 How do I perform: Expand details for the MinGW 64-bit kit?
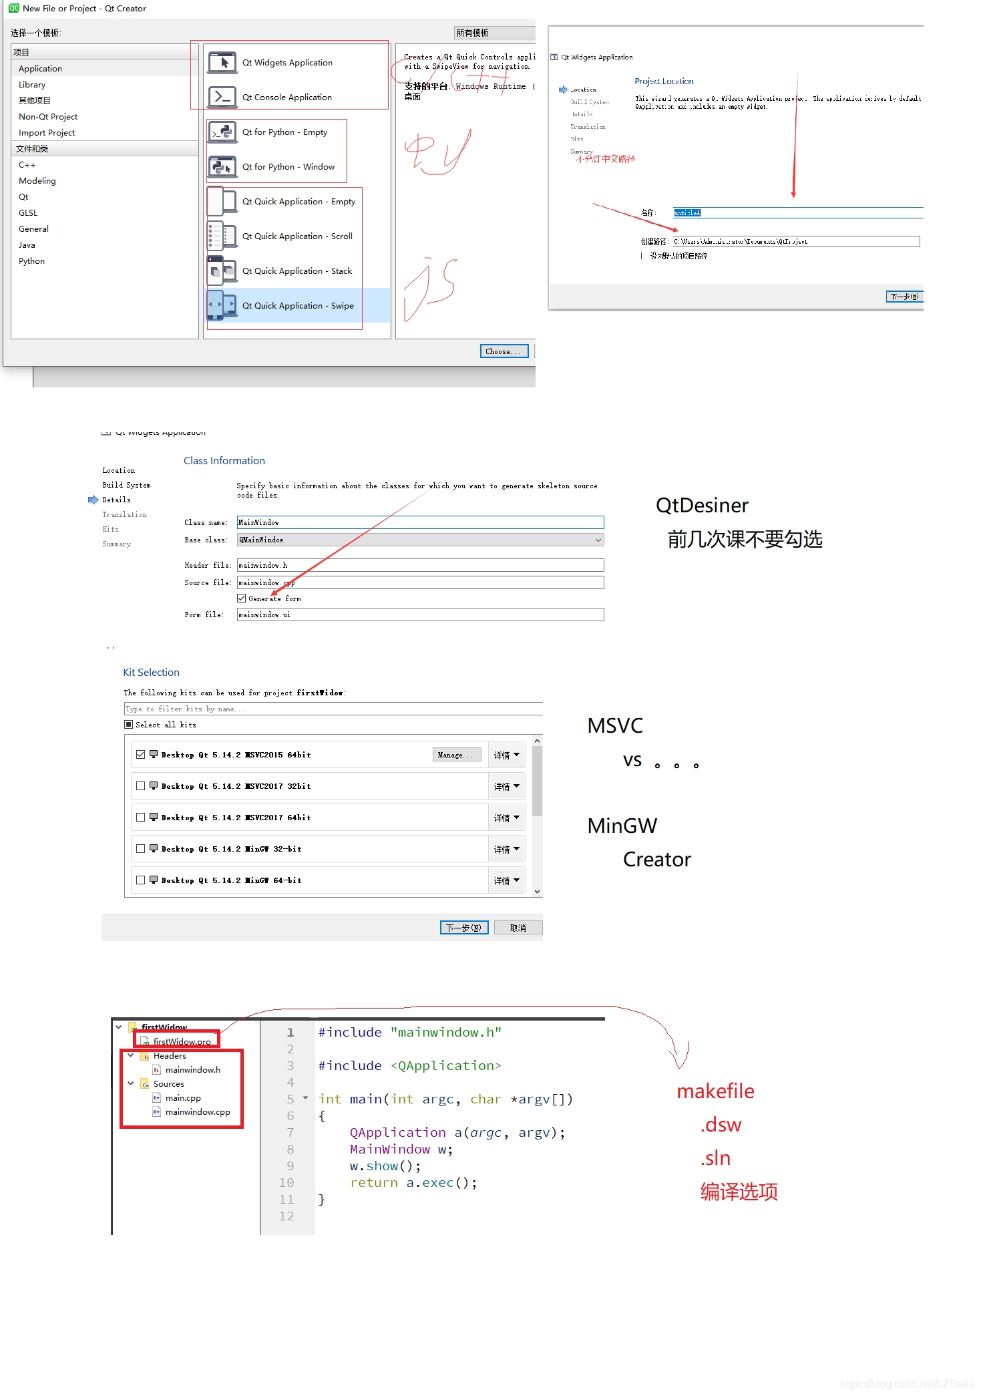[x=507, y=880]
